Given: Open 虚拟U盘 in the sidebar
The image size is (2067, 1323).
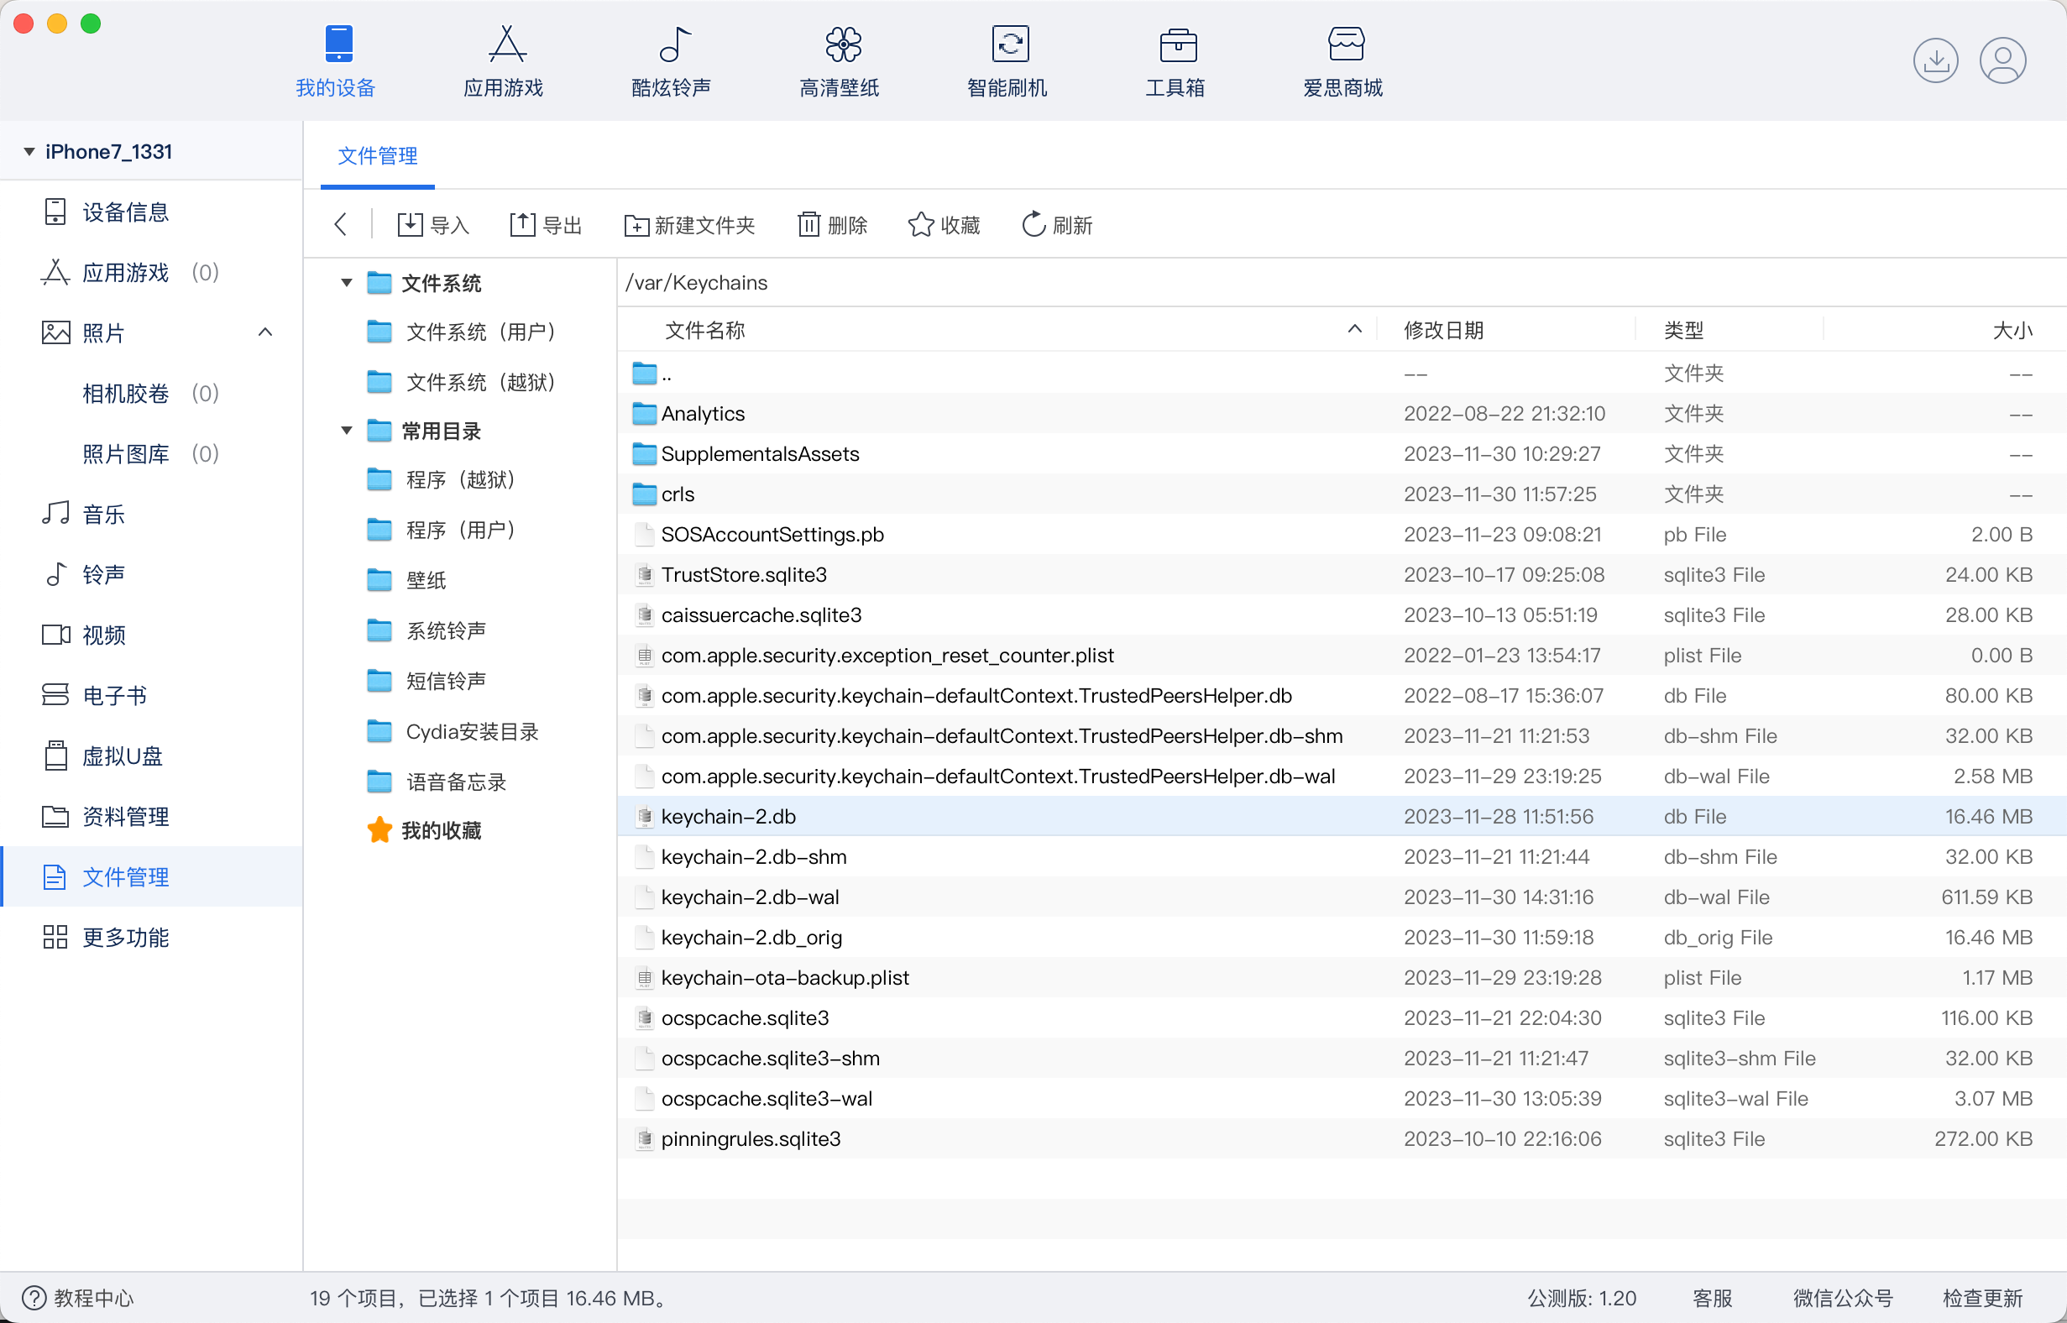Looking at the screenshot, I should [x=151, y=756].
